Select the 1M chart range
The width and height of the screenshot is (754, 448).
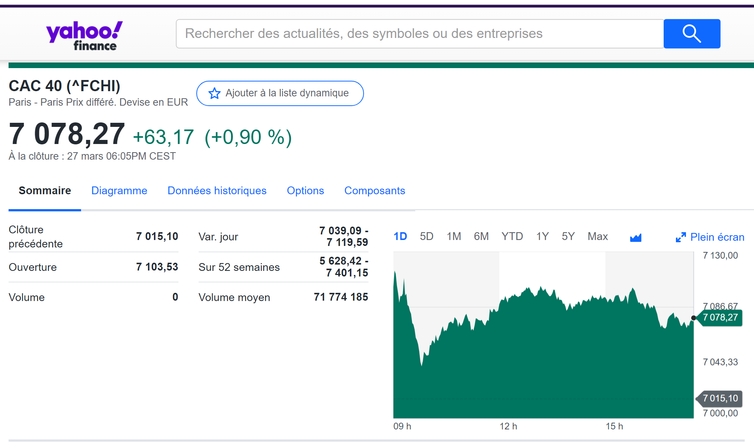[454, 236]
